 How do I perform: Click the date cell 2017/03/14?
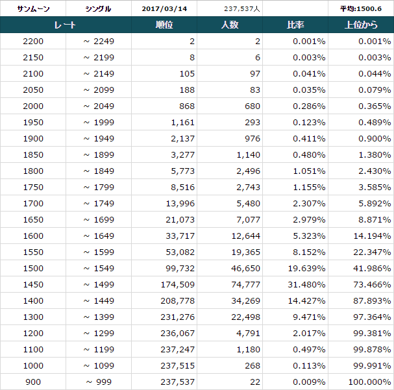pyautogui.click(x=164, y=9)
